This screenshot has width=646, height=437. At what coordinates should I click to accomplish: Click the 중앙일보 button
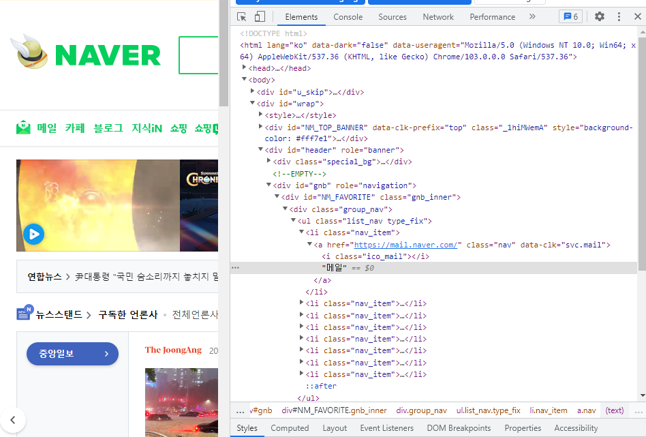pos(72,354)
